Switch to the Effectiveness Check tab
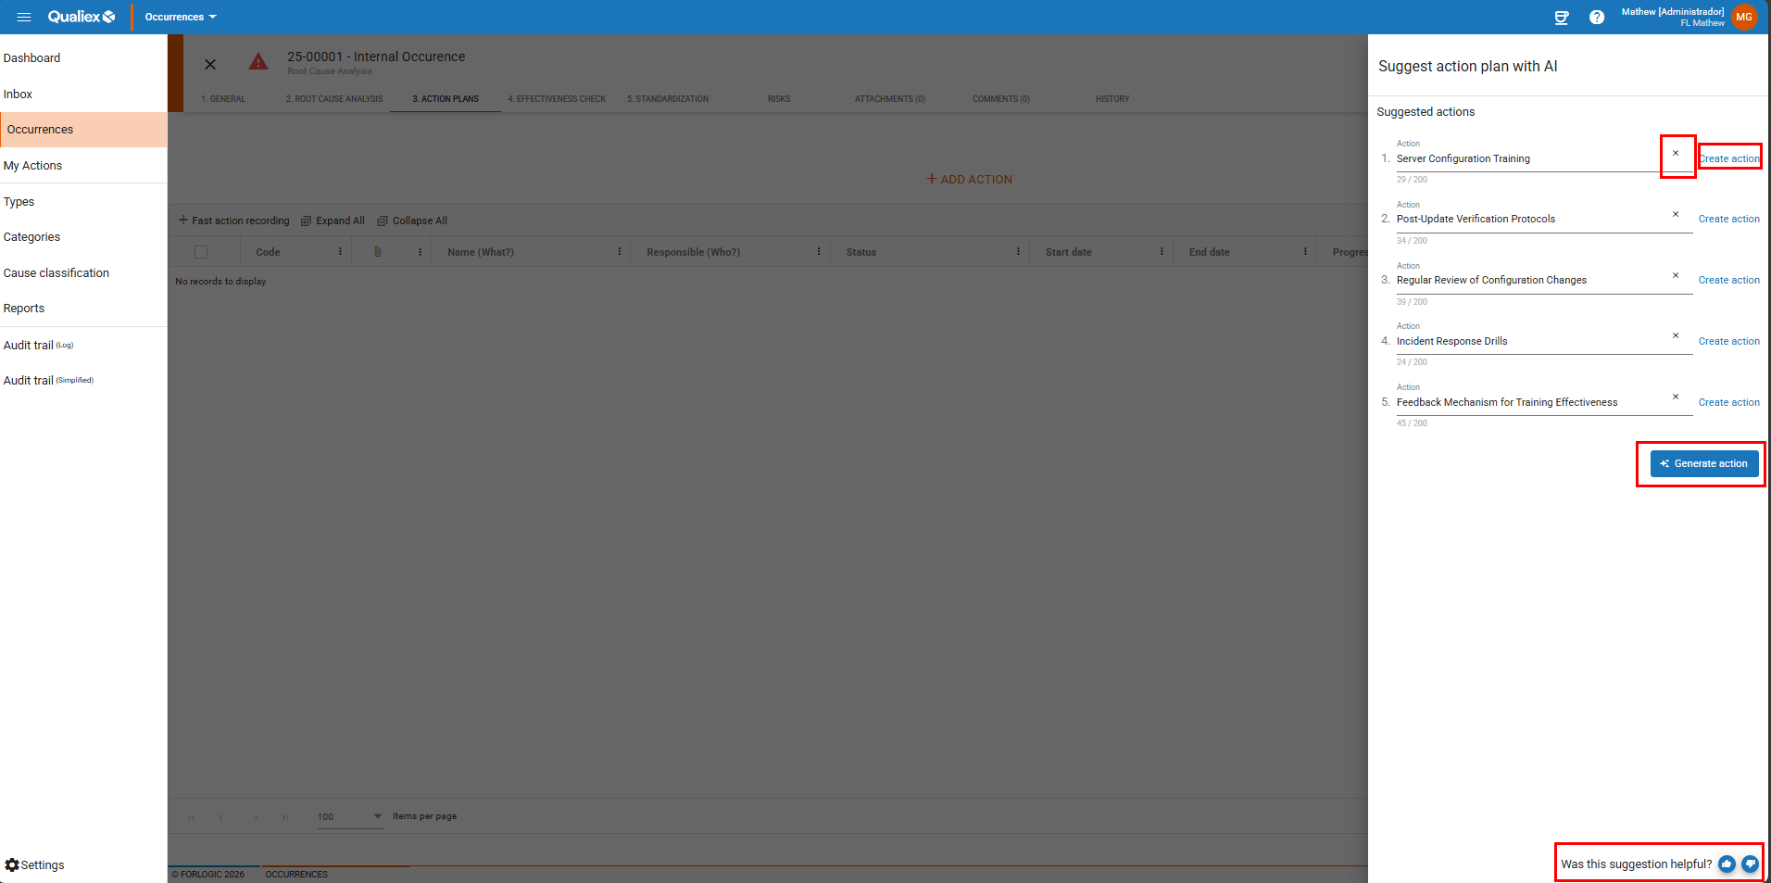 tap(557, 99)
